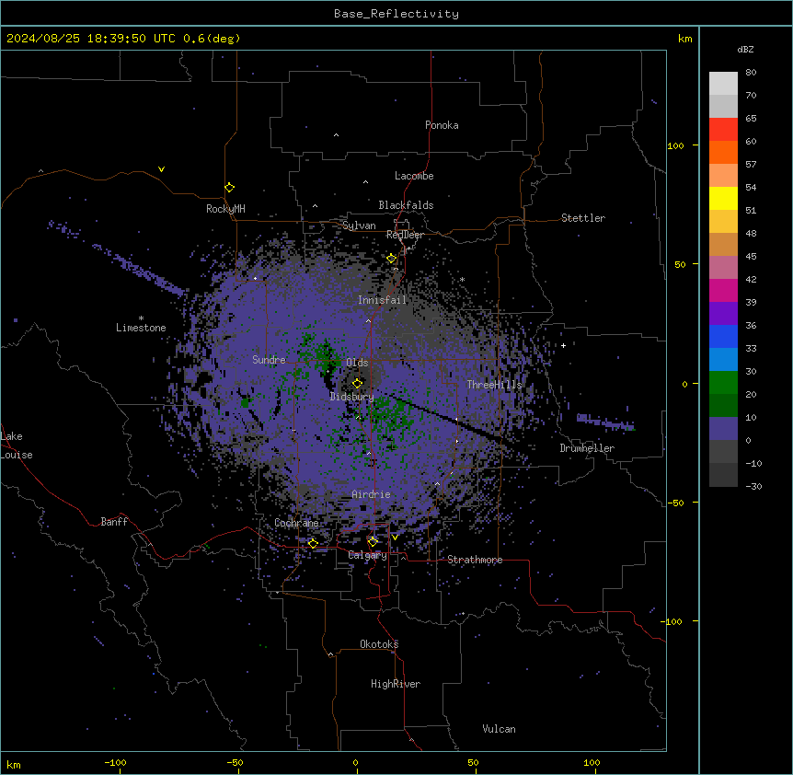Click the Drumheller label
The width and height of the screenshot is (793, 775).
[x=587, y=448]
